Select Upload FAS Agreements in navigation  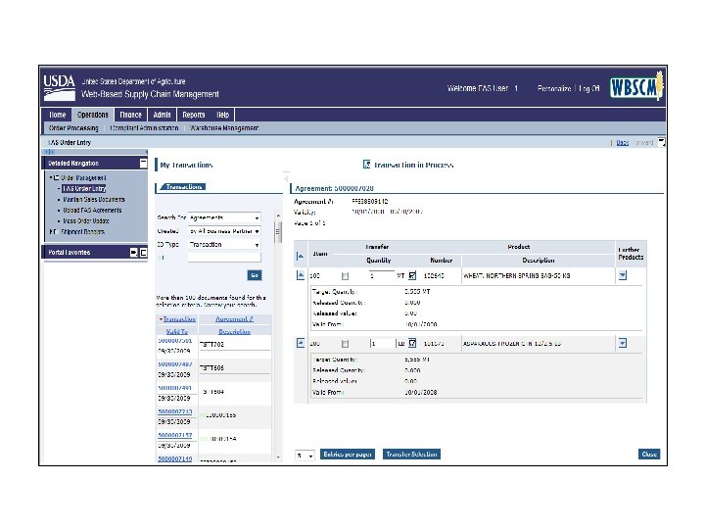[92, 210]
